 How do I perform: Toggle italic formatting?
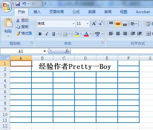coord(47,34)
